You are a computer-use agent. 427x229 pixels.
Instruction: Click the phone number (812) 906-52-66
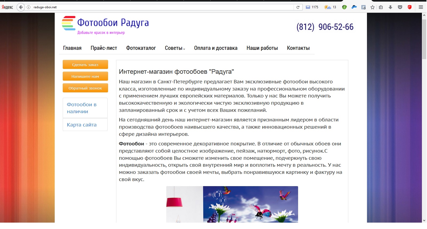325,27
